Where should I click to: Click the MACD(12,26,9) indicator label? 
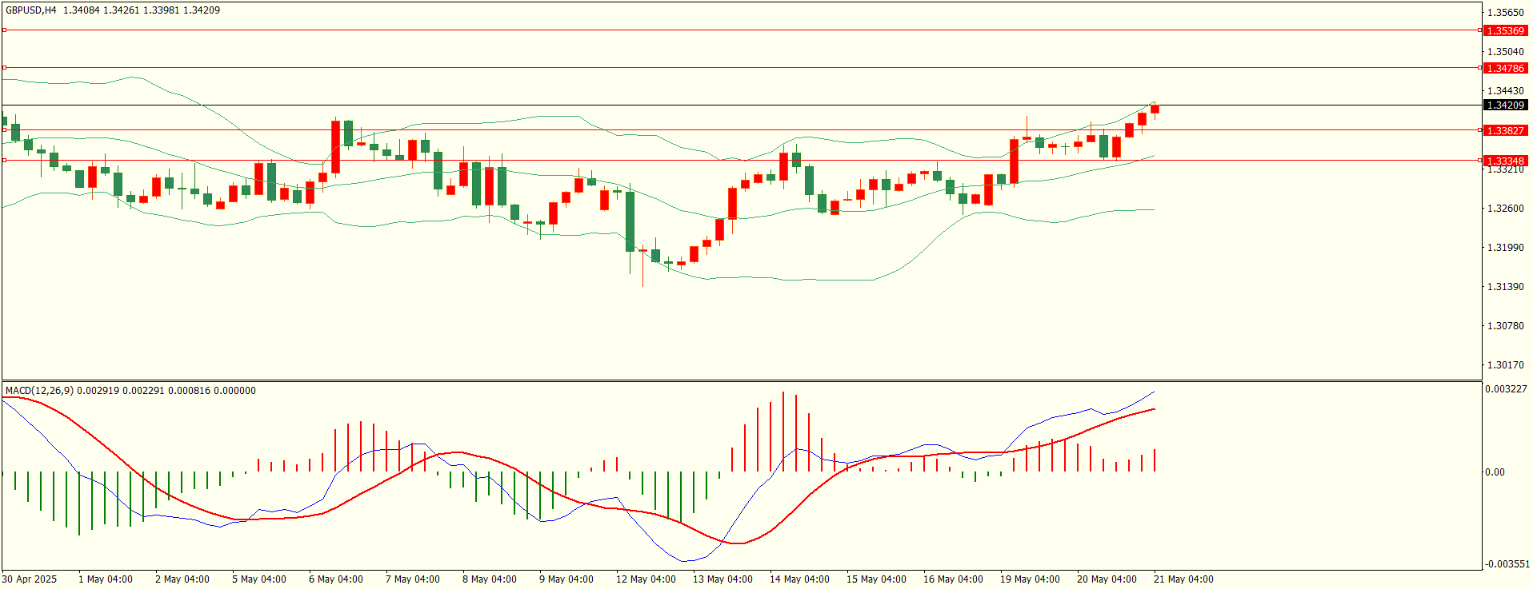point(39,391)
